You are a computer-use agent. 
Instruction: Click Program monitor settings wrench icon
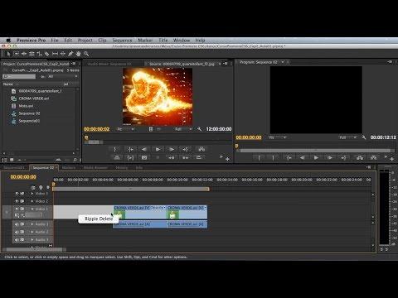coord(364,137)
